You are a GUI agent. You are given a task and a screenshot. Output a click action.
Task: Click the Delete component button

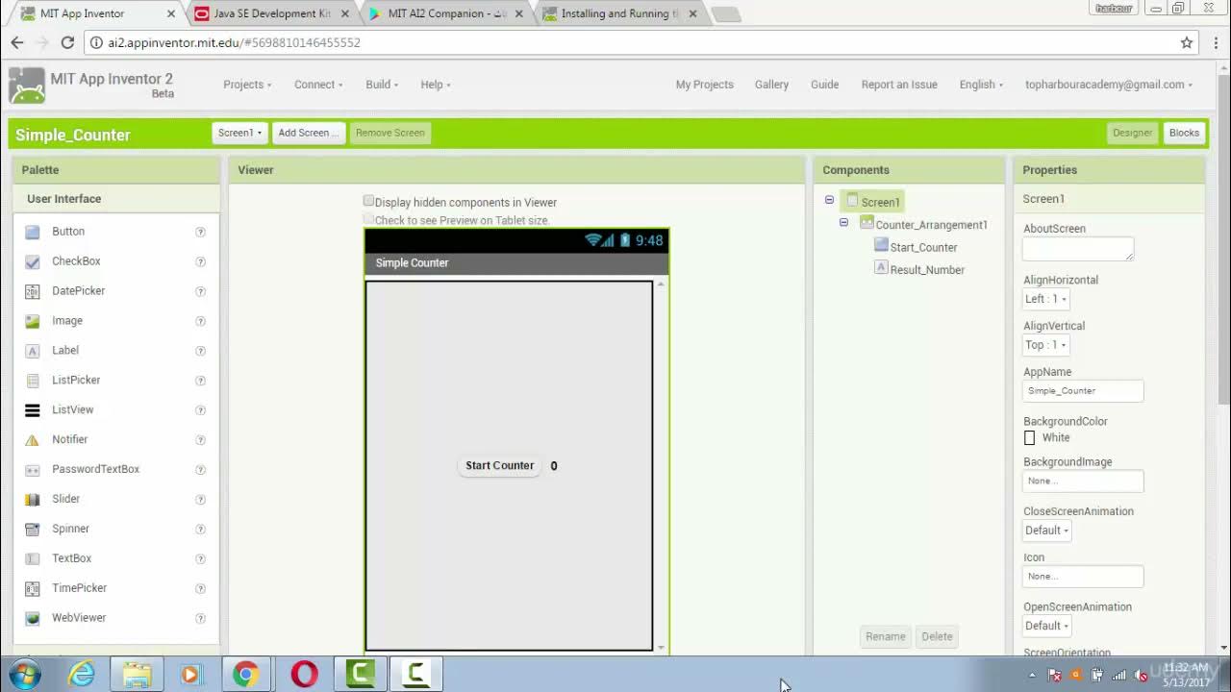click(937, 636)
